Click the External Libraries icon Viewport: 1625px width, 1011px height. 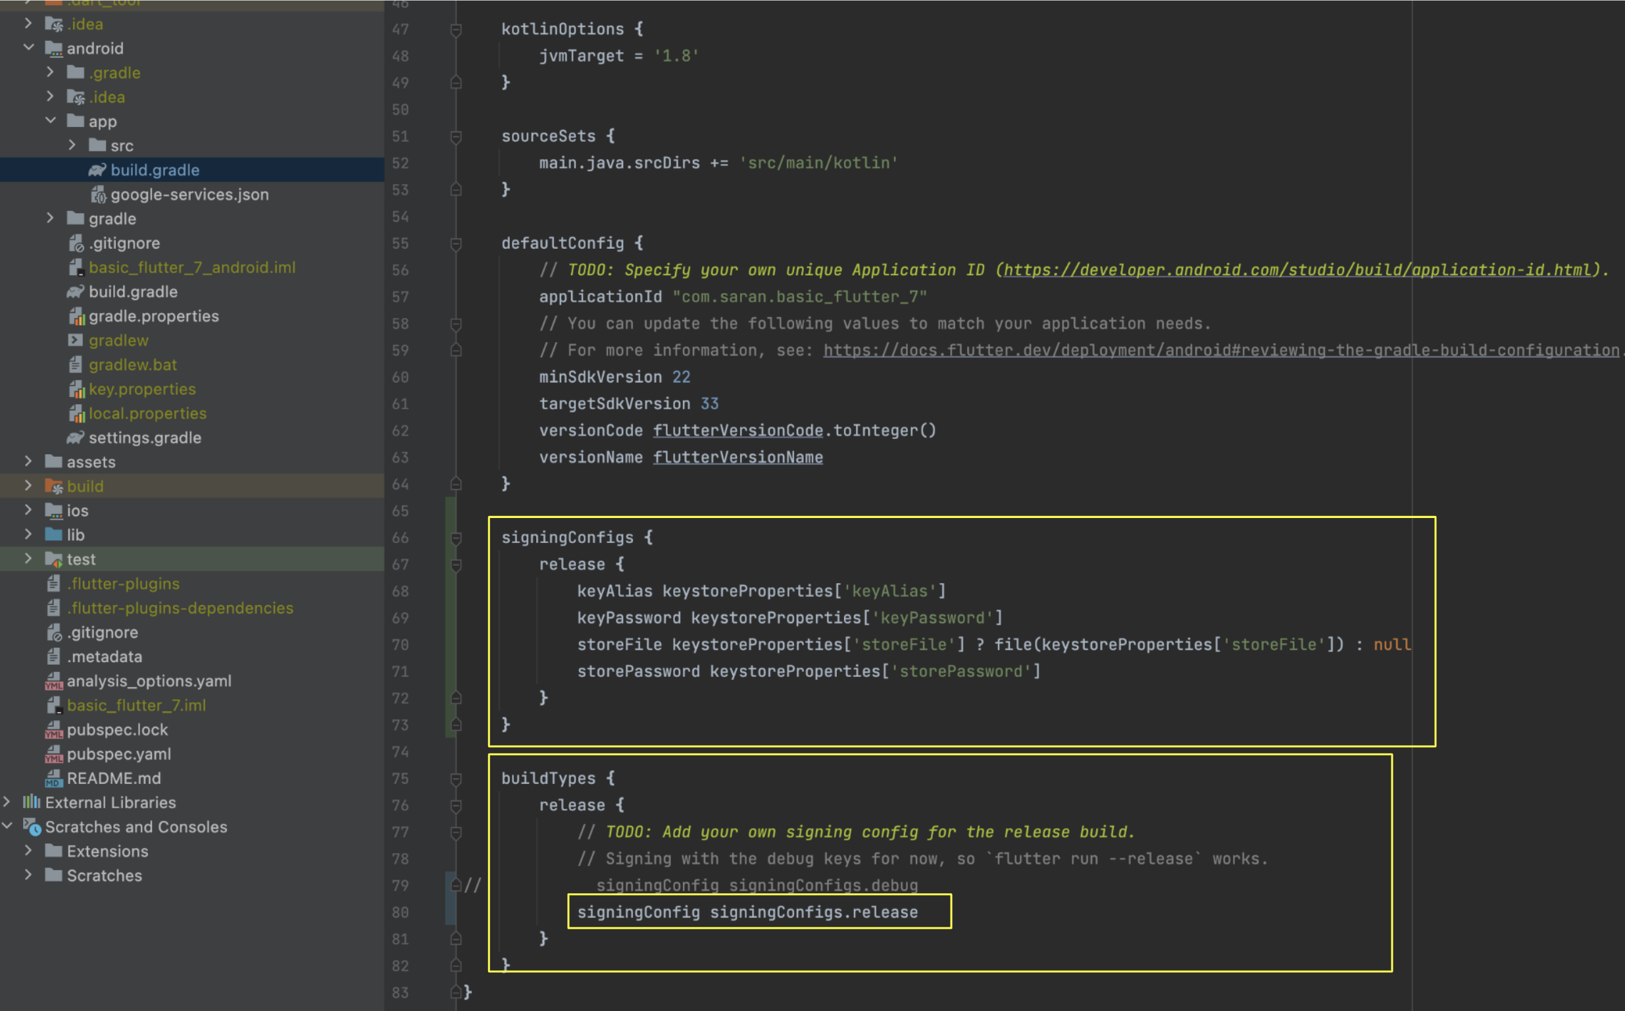pos(32,802)
